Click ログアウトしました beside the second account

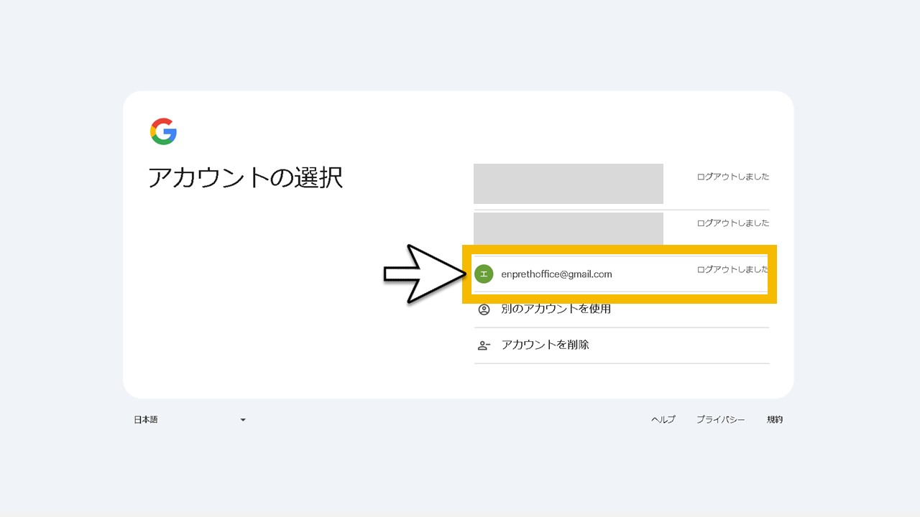pyautogui.click(x=732, y=223)
